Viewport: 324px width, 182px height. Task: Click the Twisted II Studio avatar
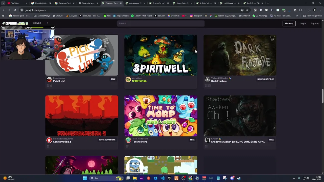pos(207,80)
